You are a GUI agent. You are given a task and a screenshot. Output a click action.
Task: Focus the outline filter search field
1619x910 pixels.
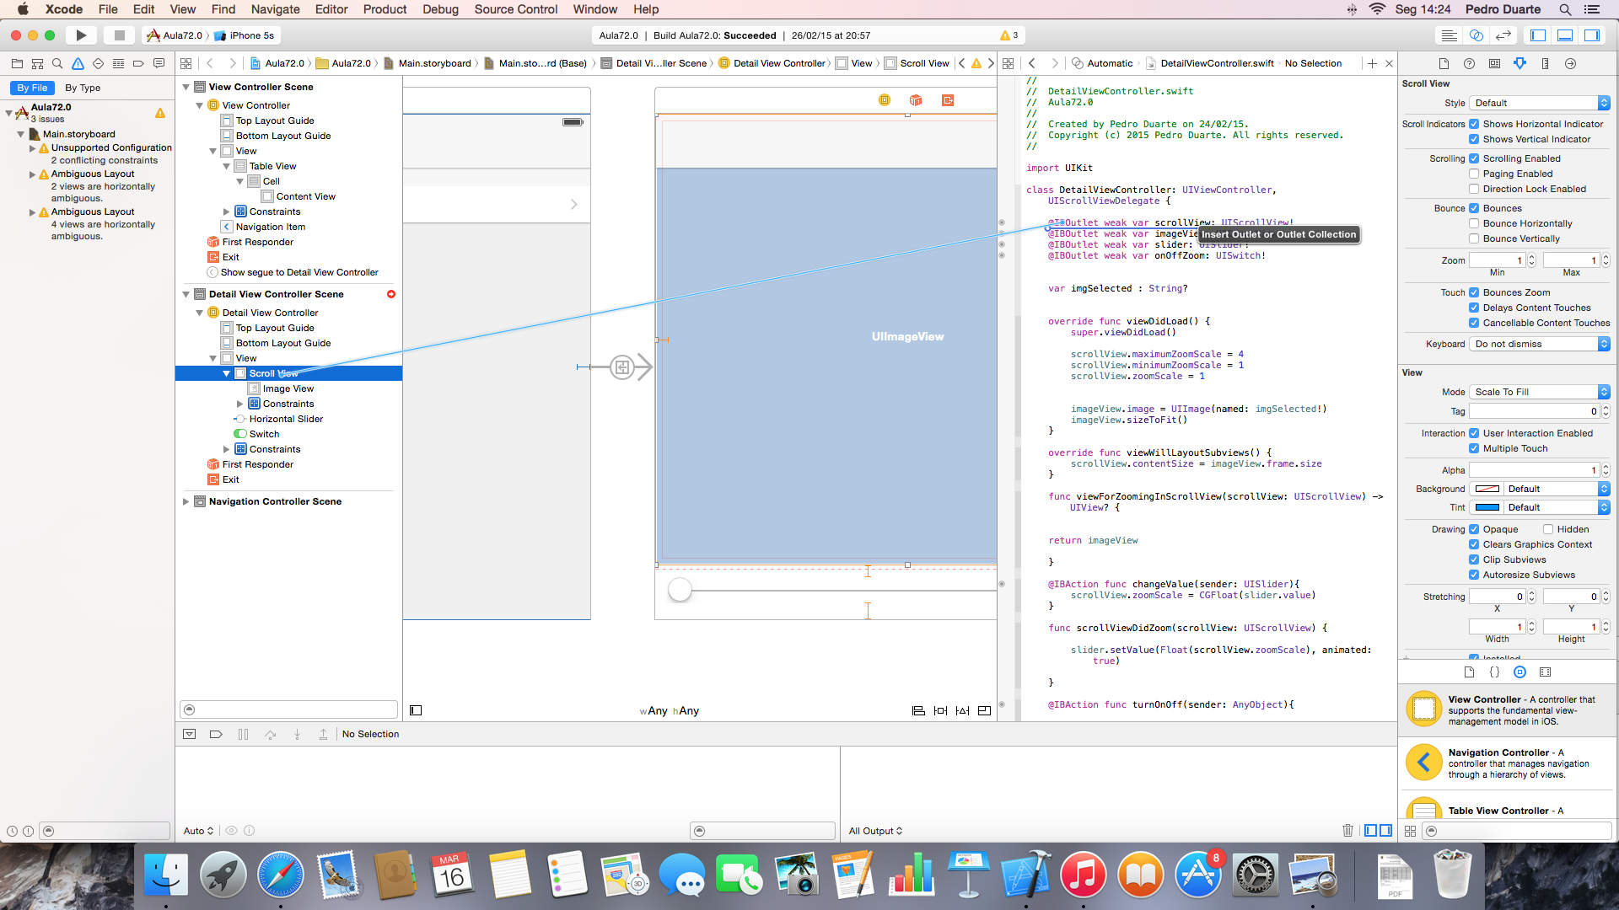coord(288,709)
